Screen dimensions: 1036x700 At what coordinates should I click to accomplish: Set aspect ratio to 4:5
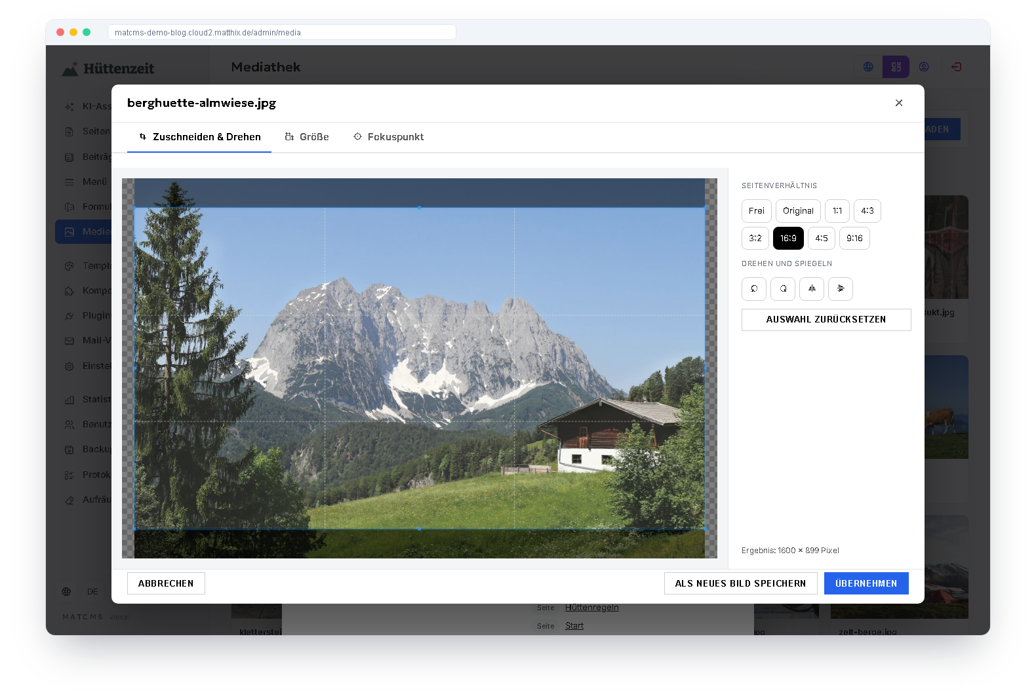coord(822,238)
